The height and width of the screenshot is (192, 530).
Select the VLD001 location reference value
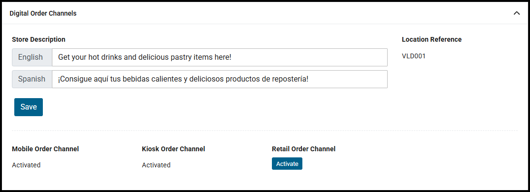(x=413, y=56)
